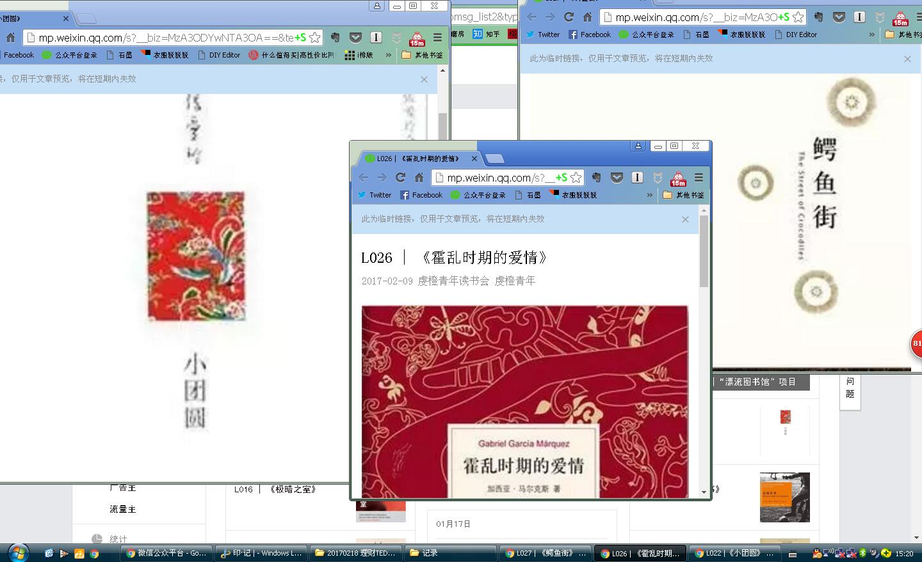Viewport: 922px width, 562px height.
Task: Switch to the L027《鳄鱼街》taskbar window
Action: point(546,553)
